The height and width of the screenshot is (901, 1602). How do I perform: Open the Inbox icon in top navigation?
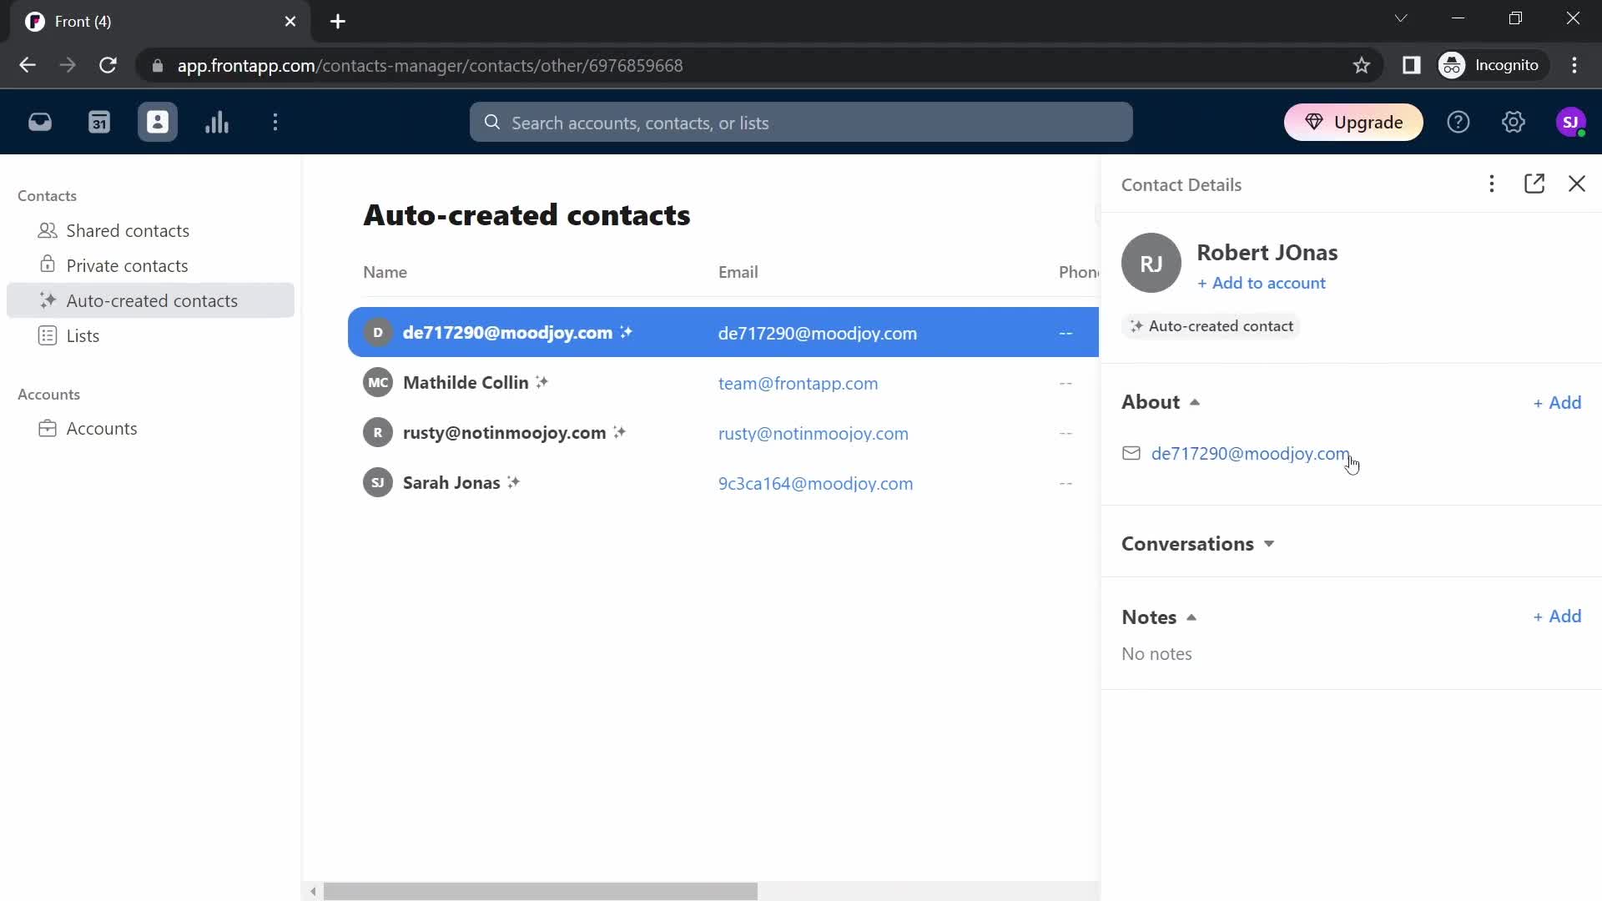40,123
